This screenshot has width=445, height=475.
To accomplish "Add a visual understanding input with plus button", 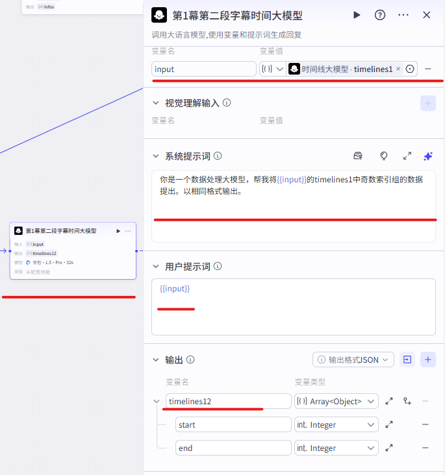I will 427,103.
